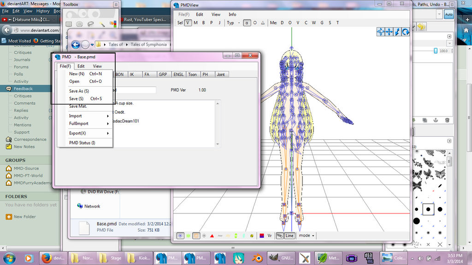This screenshot has width=472, height=265.
Task: Select the triangle Typ shape icon
Action: click(263, 23)
